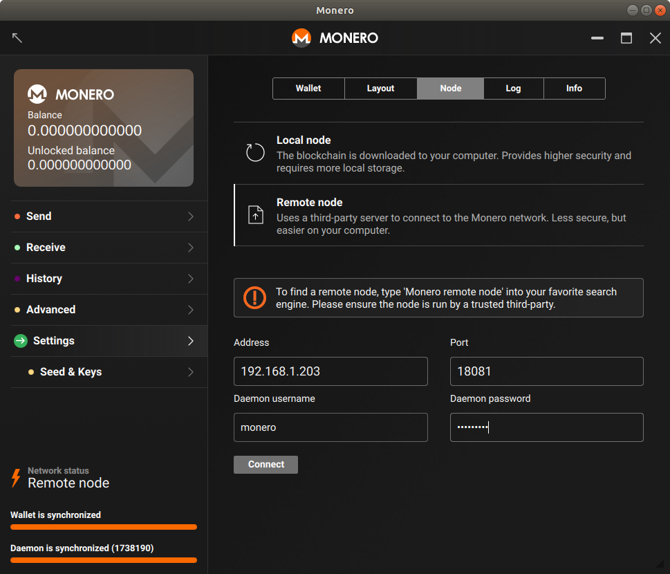670x574 pixels.
Task: Expand the Send chevron
Action: [191, 216]
